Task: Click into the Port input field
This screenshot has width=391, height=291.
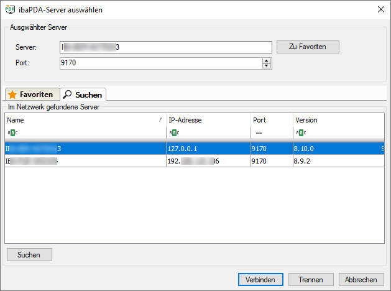Action: click(161, 63)
